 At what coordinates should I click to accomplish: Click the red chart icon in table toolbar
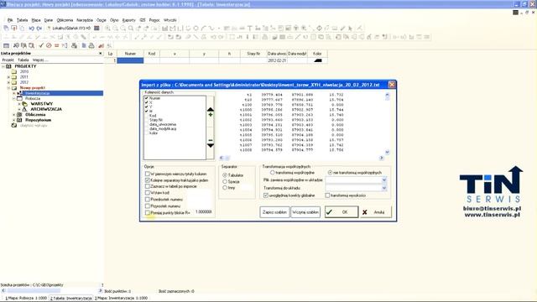101,45
